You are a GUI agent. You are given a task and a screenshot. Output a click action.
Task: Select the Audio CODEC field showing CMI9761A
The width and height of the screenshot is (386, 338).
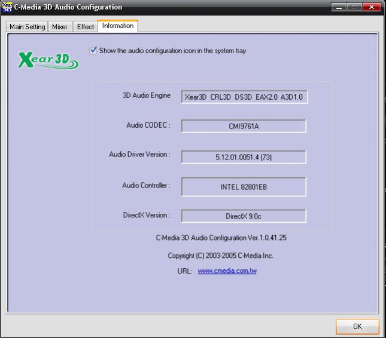pos(243,126)
